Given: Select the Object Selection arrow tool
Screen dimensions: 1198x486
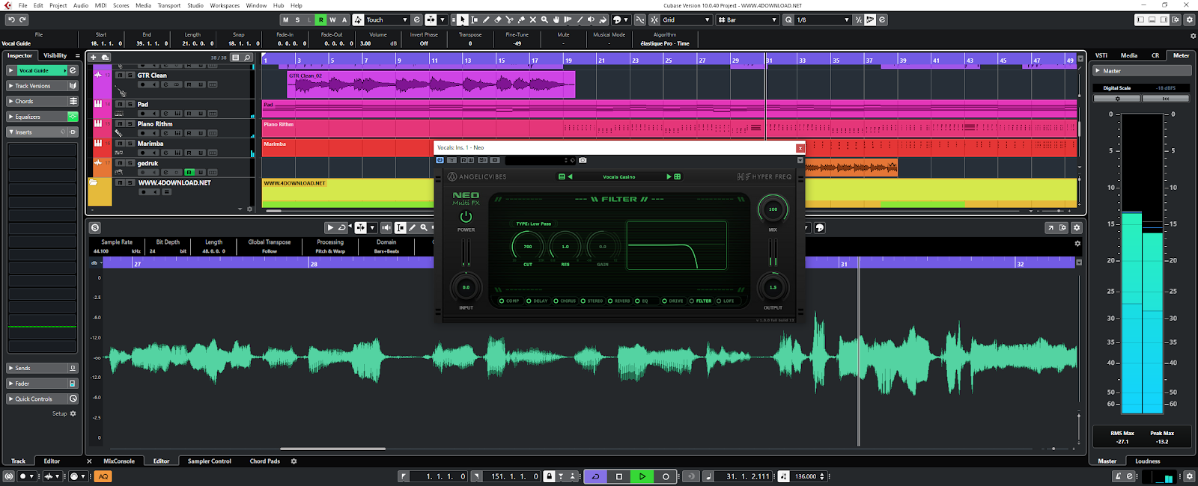Looking at the screenshot, I should pyautogui.click(x=462, y=20).
